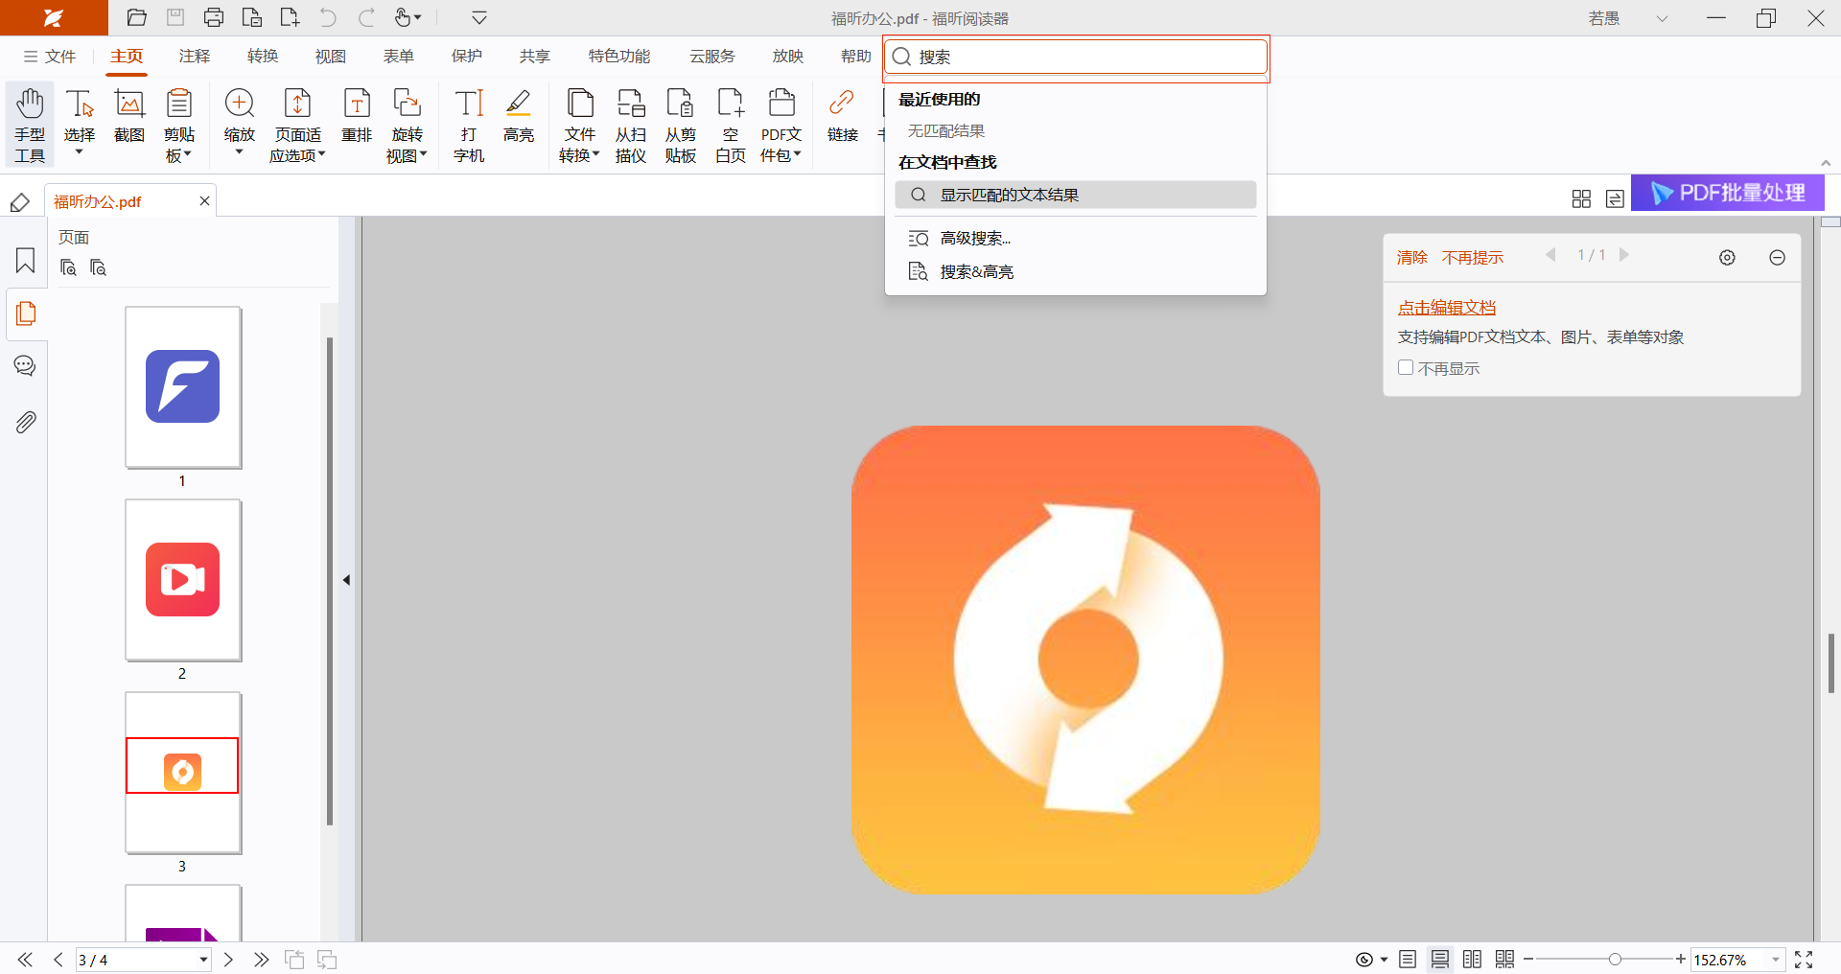Click the Snapshot tool (截图)
Image resolution: width=1841 pixels, height=974 pixels.
tap(129, 117)
